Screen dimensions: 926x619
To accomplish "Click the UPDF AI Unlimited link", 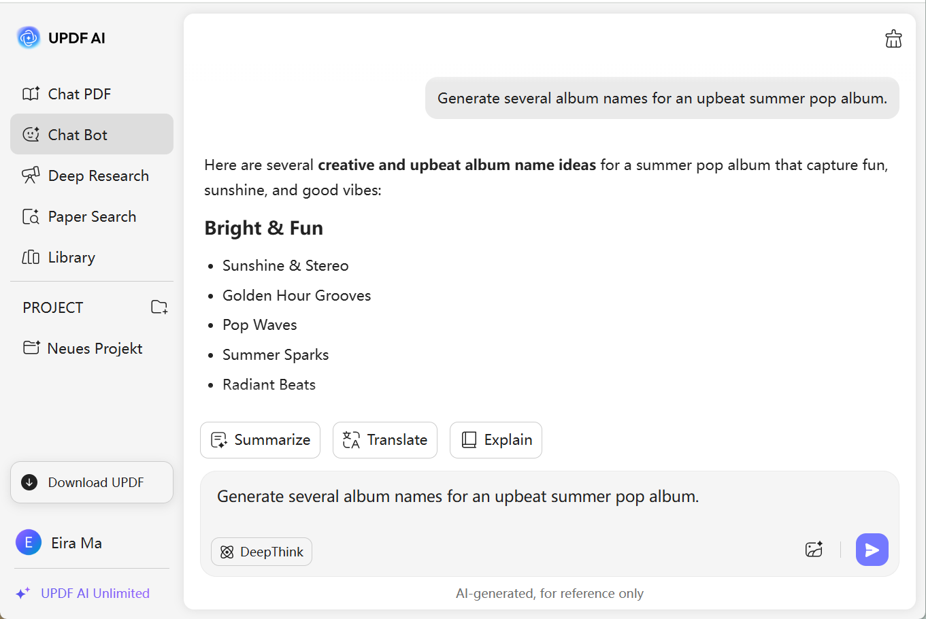I will 95,593.
